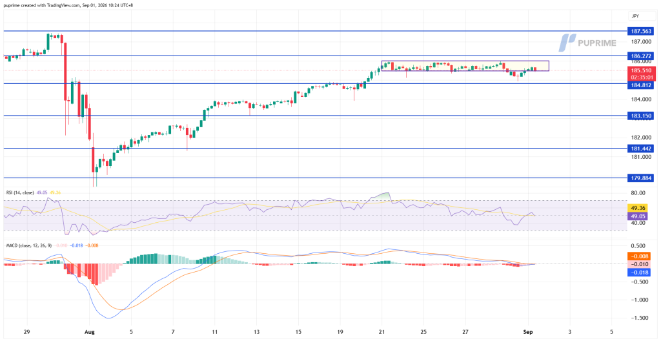Select the RSI (14, close) indicator title
This screenshot has width=661, height=341.
pos(20,192)
